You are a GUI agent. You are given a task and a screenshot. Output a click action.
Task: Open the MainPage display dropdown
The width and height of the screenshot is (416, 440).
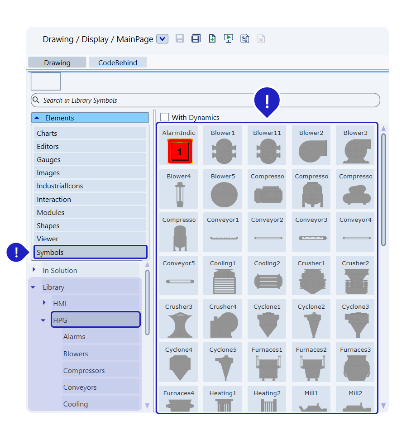click(x=162, y=39)
